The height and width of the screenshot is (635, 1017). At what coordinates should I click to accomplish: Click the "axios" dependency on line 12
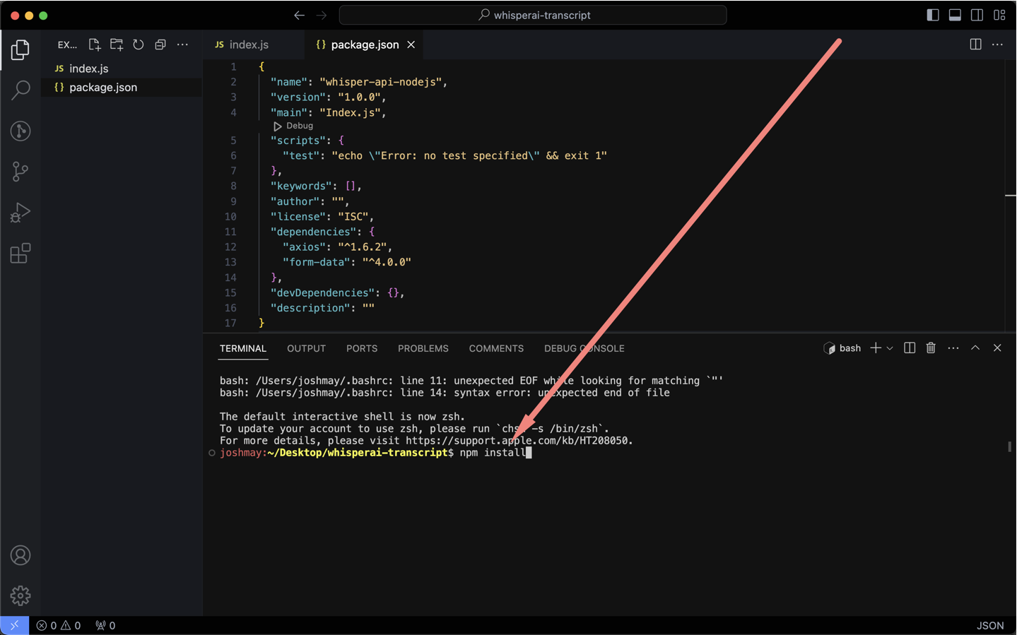click(x=304, y=247)
